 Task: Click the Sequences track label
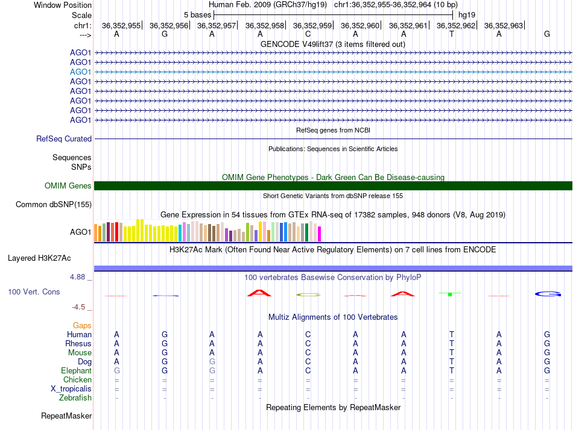(x=72, y=157)
